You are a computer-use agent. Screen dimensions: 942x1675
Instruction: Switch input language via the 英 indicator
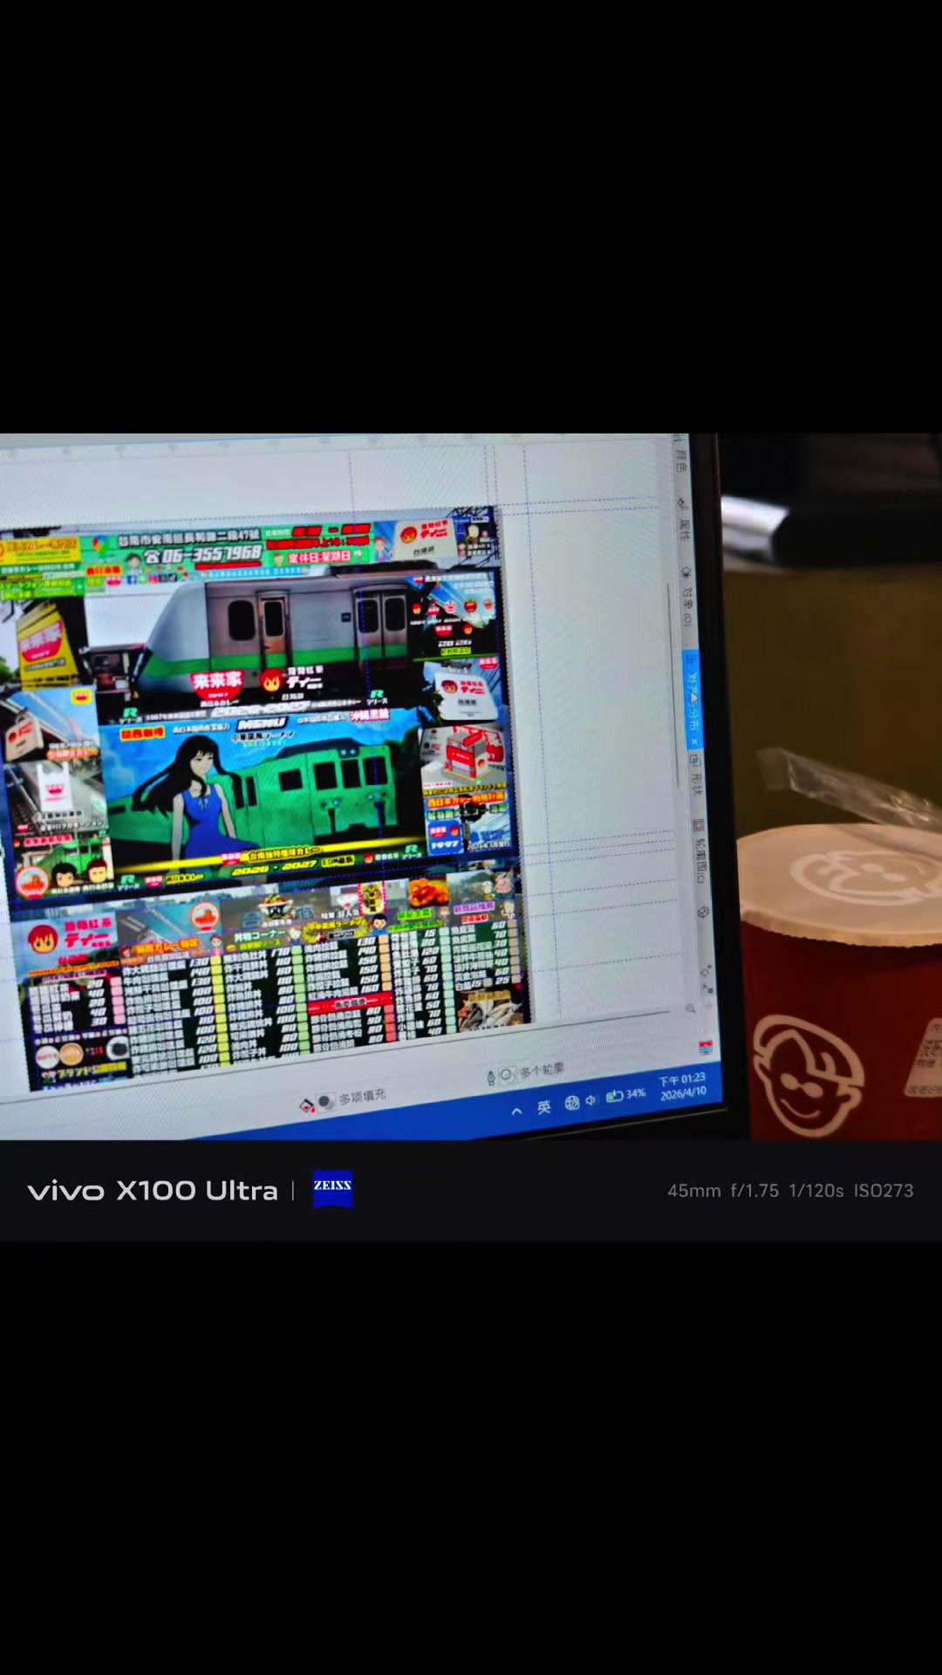[543, 1107]
